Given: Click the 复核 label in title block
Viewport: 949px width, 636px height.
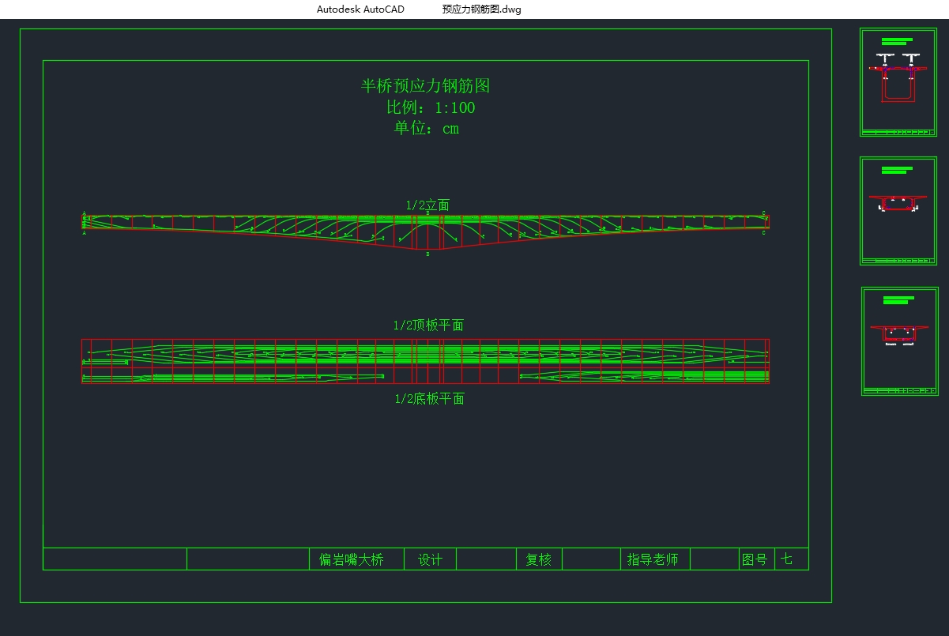Looking at the screenshot, I should pos(539,559).
